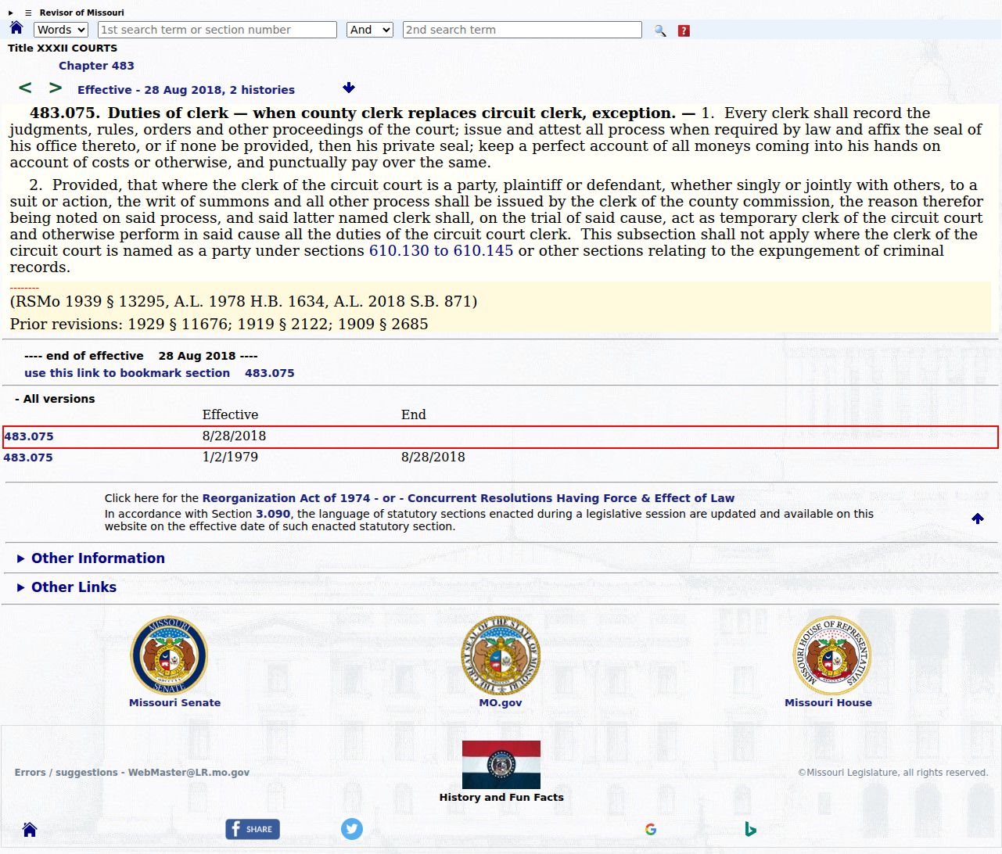Email WebMaster via Errors / suggestions link

pos(132,773)
